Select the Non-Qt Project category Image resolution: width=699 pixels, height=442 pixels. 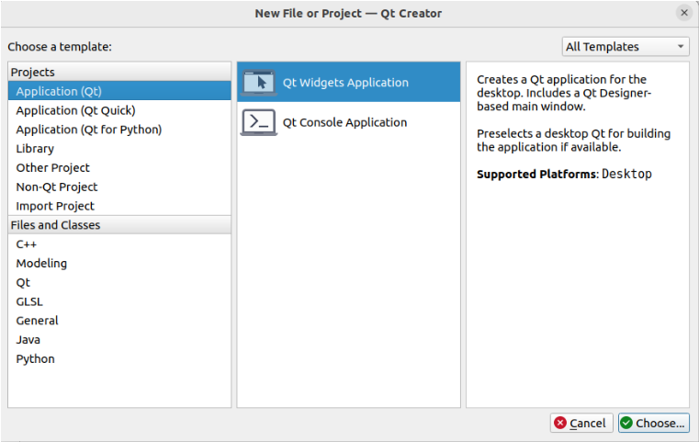(56, 187)
